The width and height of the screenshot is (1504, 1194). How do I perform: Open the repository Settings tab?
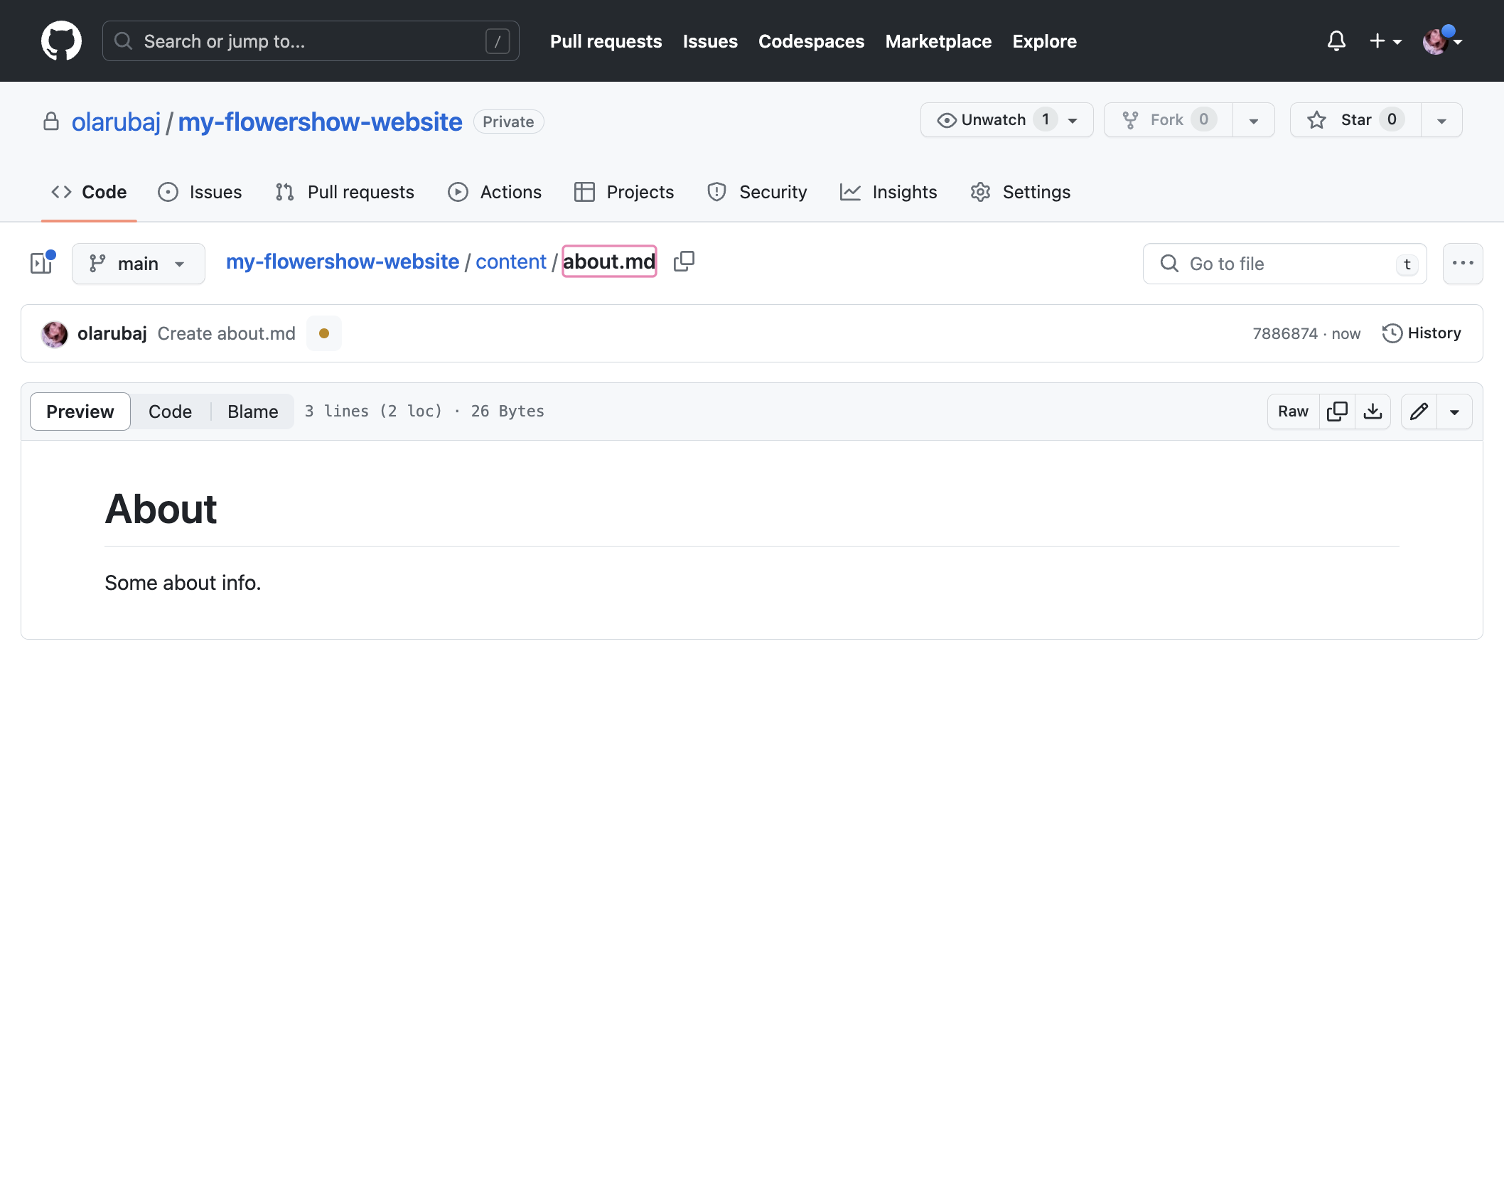tap(1021, 192)
